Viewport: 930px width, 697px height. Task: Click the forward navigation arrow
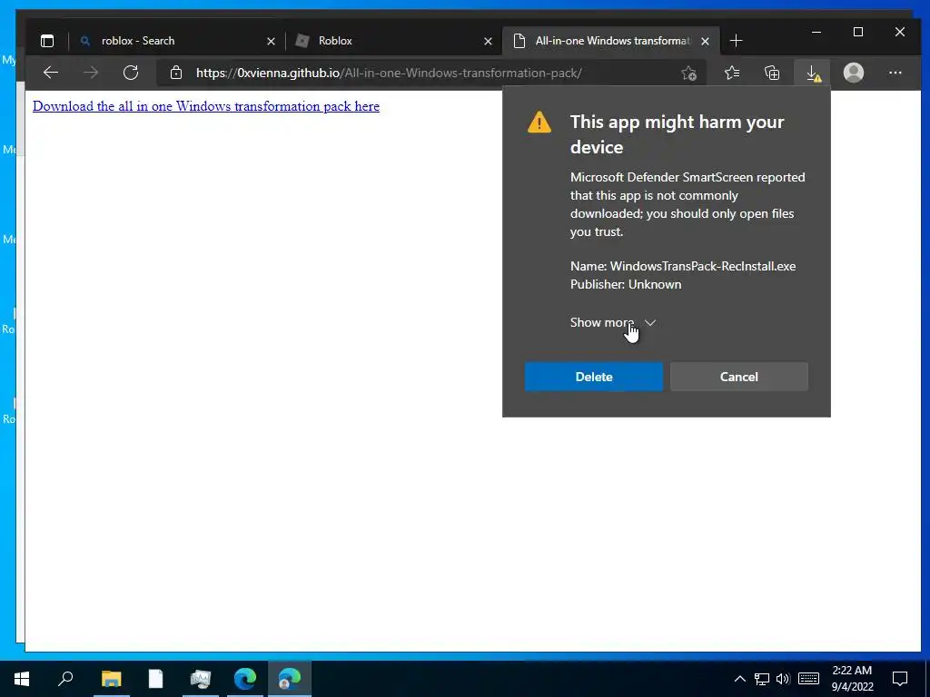pos(91,73)
